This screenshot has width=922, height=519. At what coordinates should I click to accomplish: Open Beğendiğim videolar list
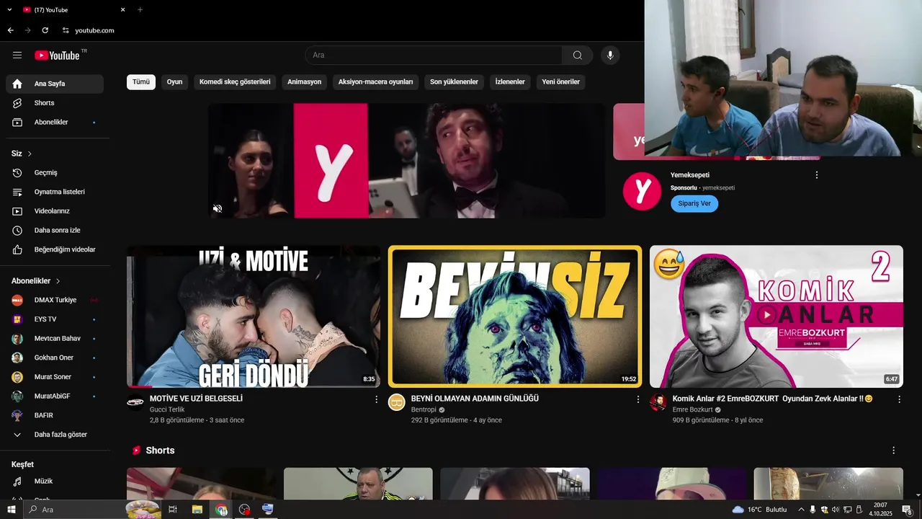coord(55,249)
